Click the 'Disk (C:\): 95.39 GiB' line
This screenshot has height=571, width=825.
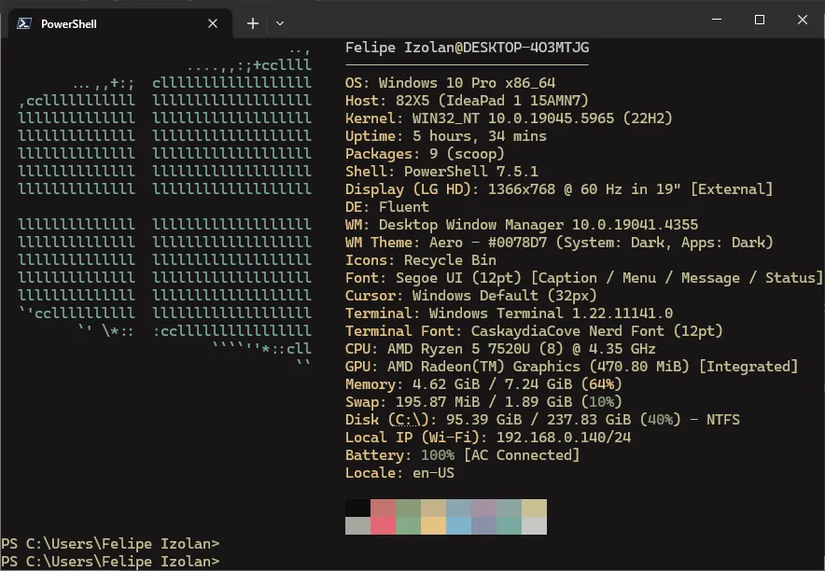(542, 420)
